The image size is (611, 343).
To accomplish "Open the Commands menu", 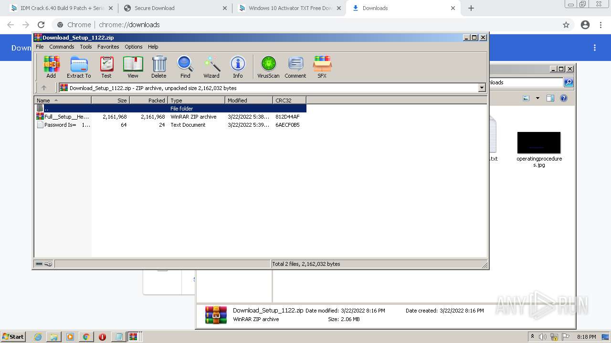I will (x=62, y=47).
